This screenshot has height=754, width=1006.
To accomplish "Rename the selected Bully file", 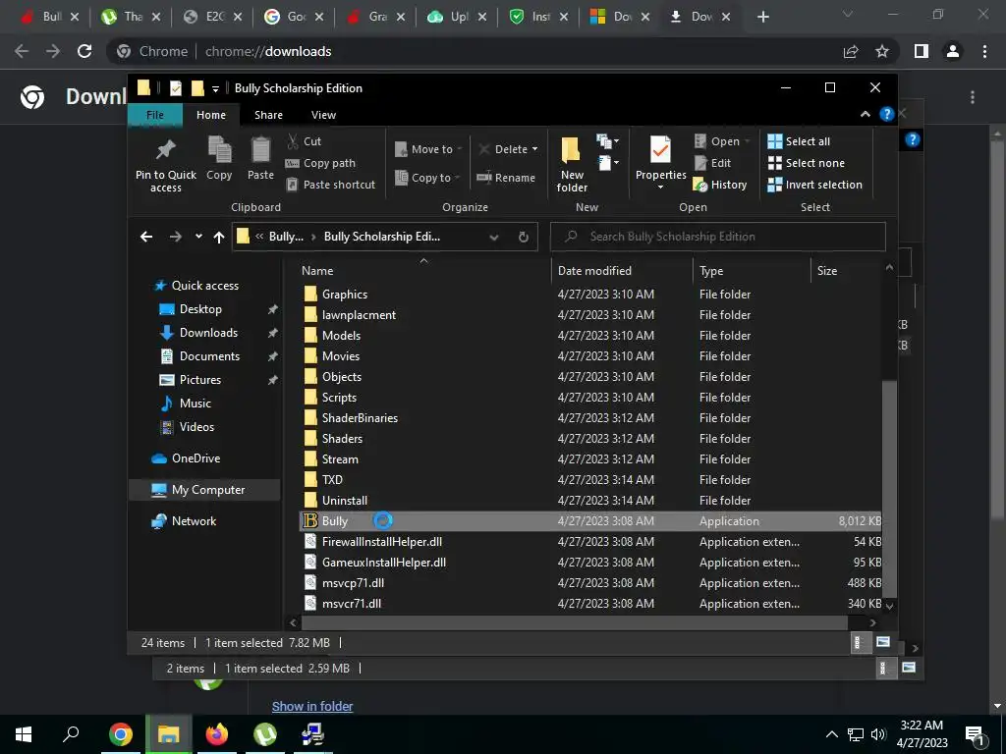I will (506, 178).
